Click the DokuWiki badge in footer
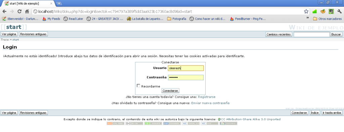The width and height of the screenshot is (344, 132). tap(228, 124)
